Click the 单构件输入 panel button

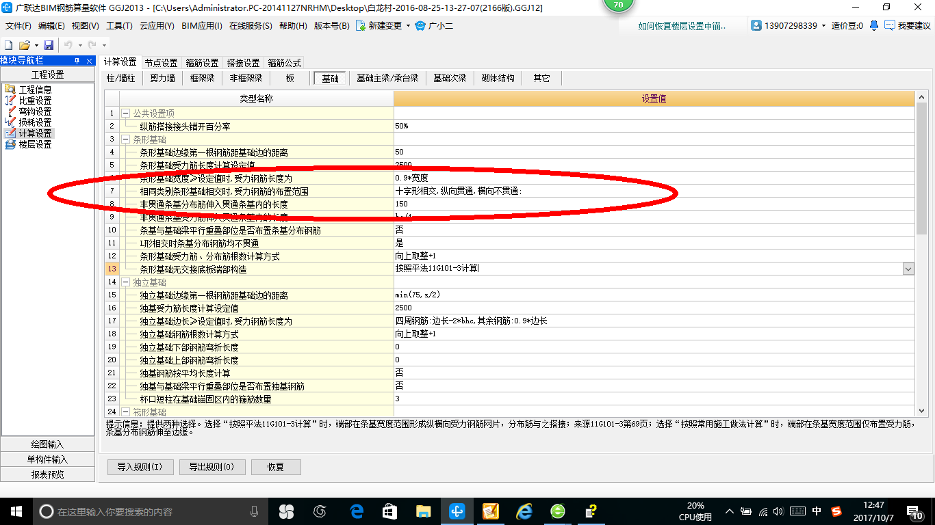point(47,459)
